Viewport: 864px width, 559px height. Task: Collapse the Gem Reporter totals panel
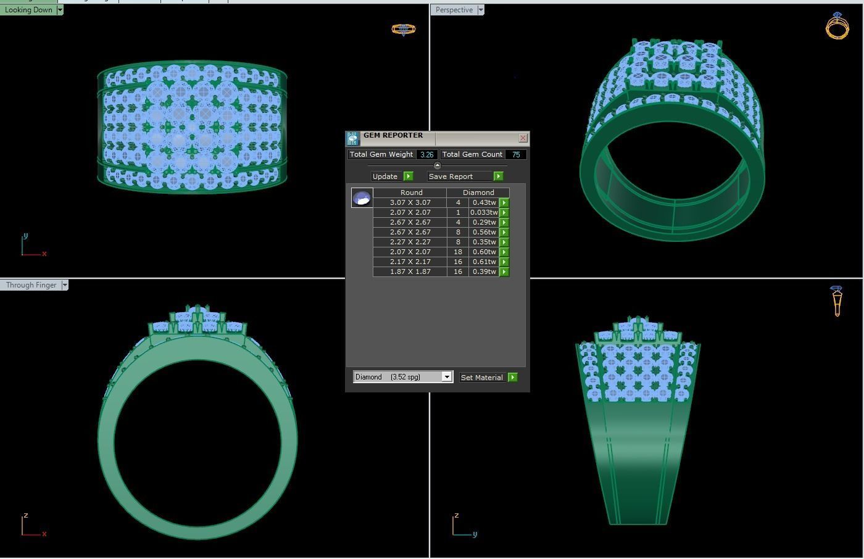(438, 165)
